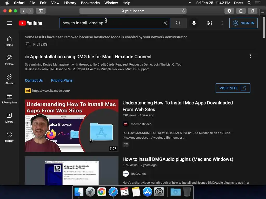Open a new tab with the plus button
Image resolution: width=266 pixels, height=199 pixels.
tap(263, 12)
